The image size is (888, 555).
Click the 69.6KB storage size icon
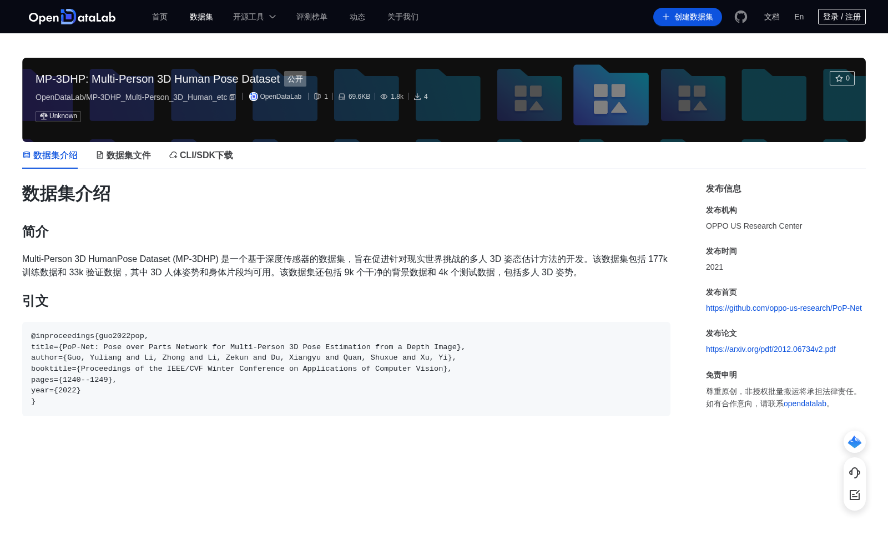coord(342,97)
